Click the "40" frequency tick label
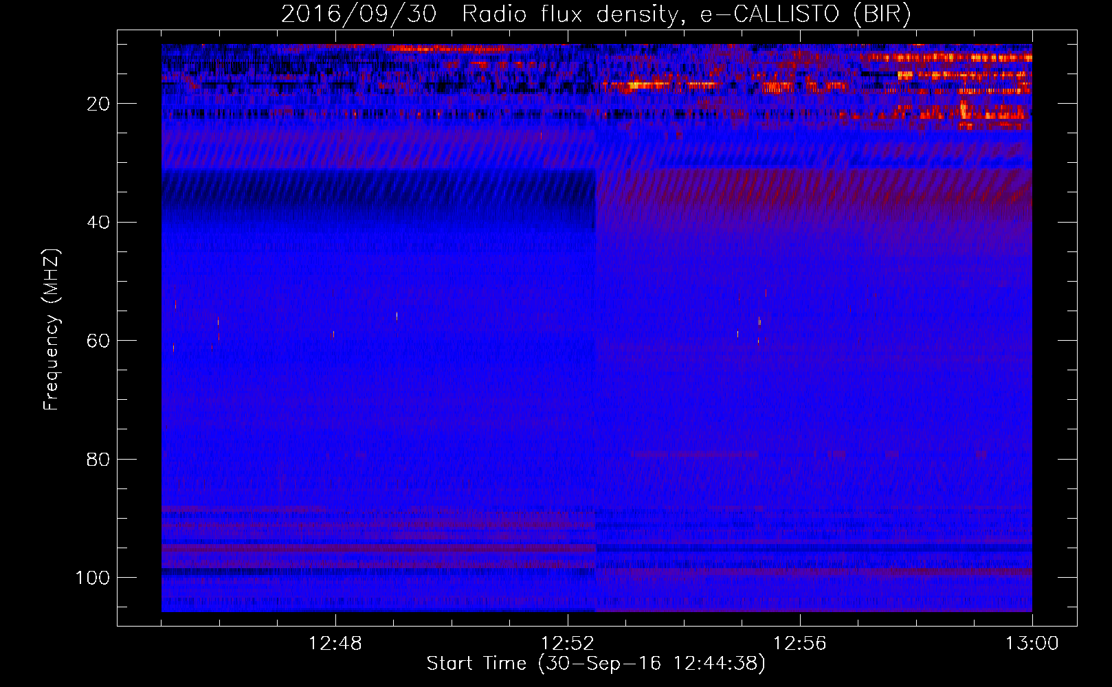Screen dimensions: 1112x687 click(98, 223)
